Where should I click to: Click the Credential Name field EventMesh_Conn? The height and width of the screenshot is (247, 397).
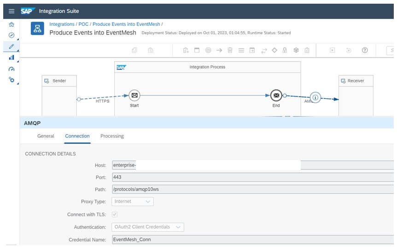[253, 240]
